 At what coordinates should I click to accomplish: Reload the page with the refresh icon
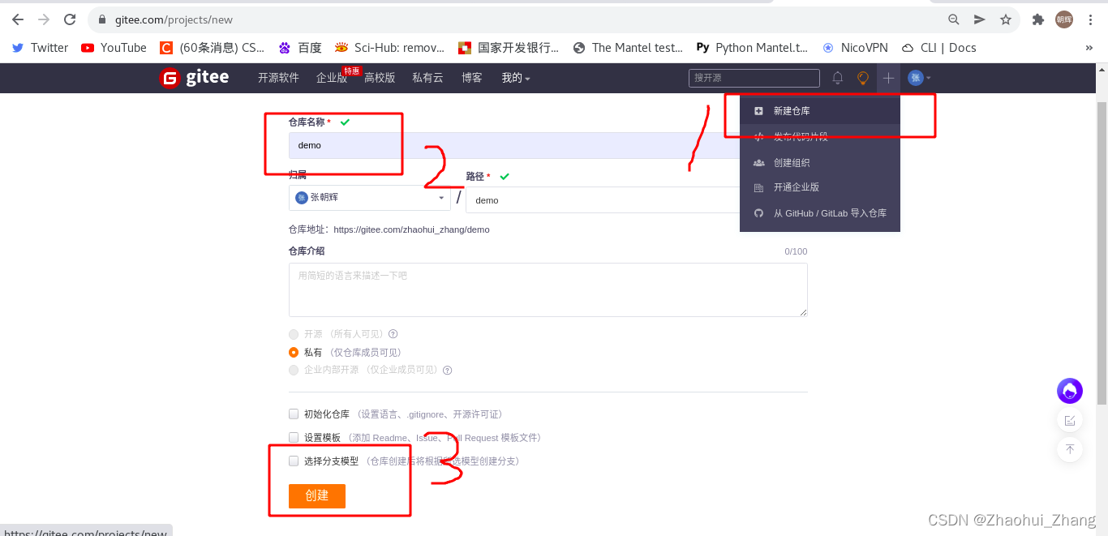70,19
